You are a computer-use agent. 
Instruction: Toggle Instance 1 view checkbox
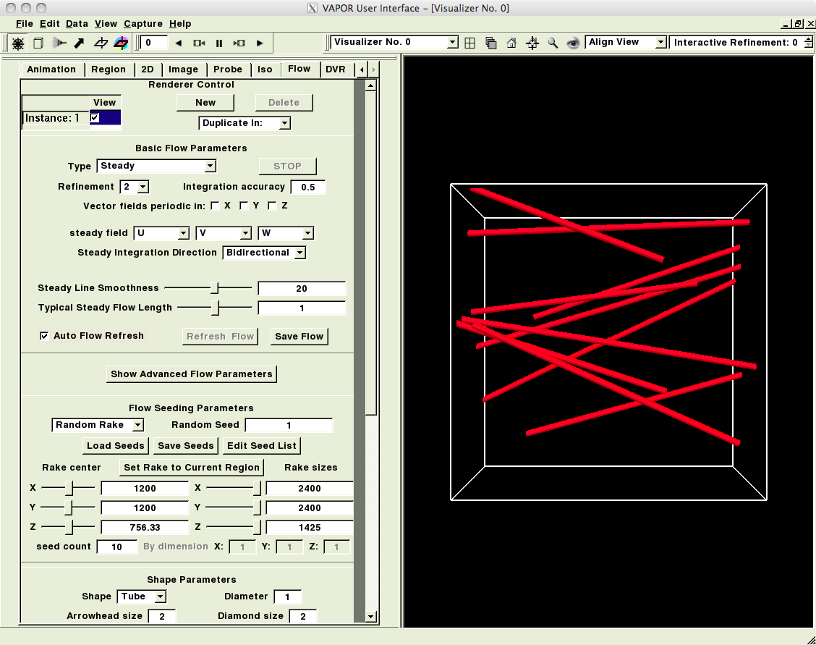(x=94, y=118)
